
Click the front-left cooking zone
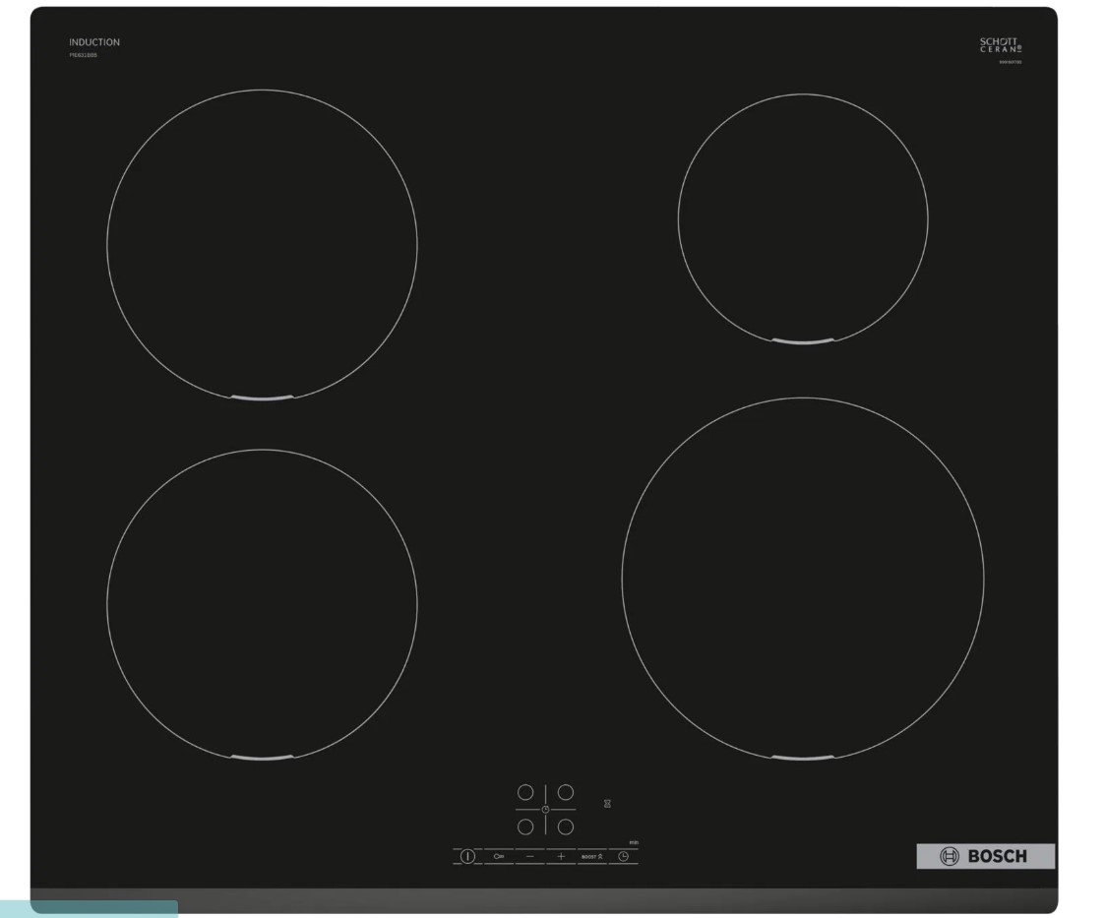[x=262, y=604]
